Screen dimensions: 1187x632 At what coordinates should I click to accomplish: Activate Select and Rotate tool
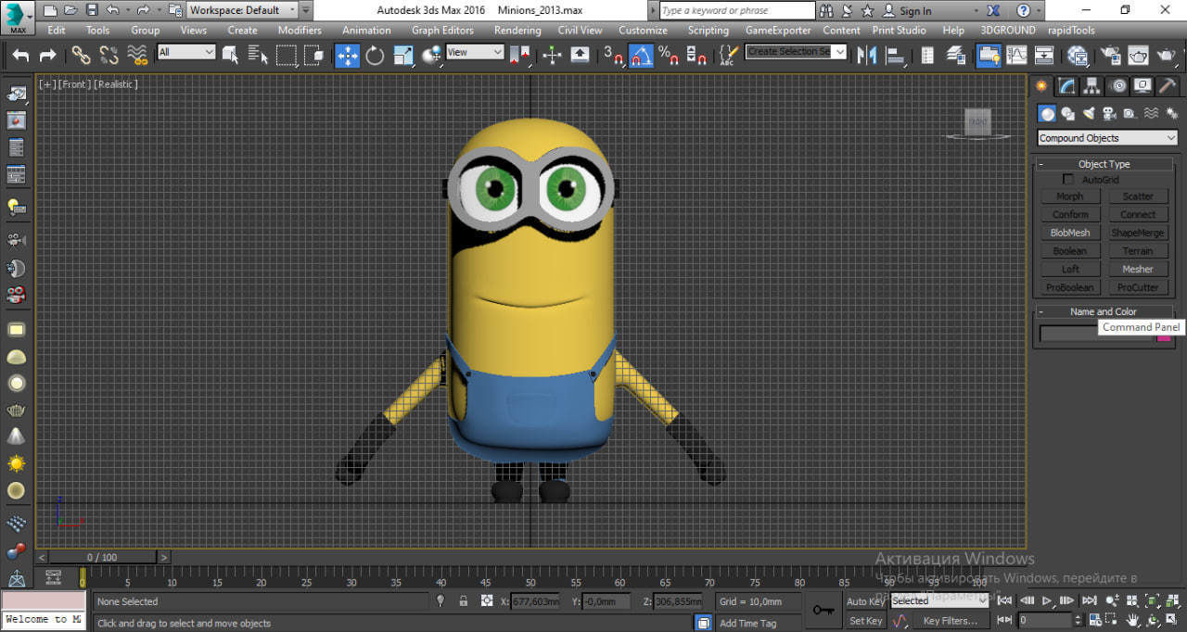(x=375, y=56)
